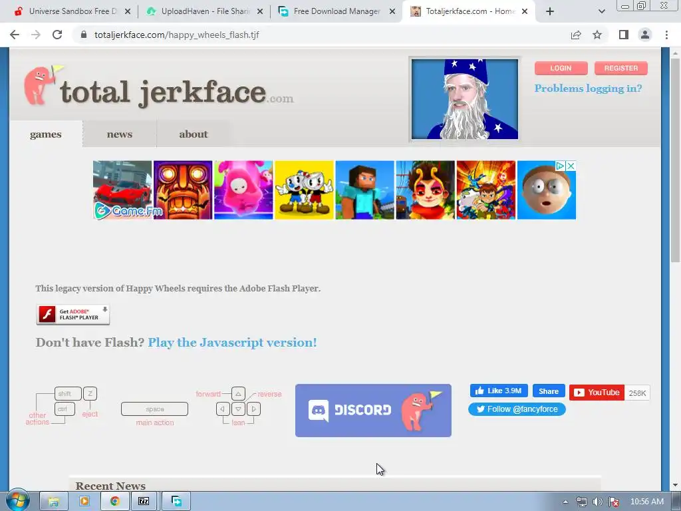Click the 258K YouTube subscriber count

(637, 393)
